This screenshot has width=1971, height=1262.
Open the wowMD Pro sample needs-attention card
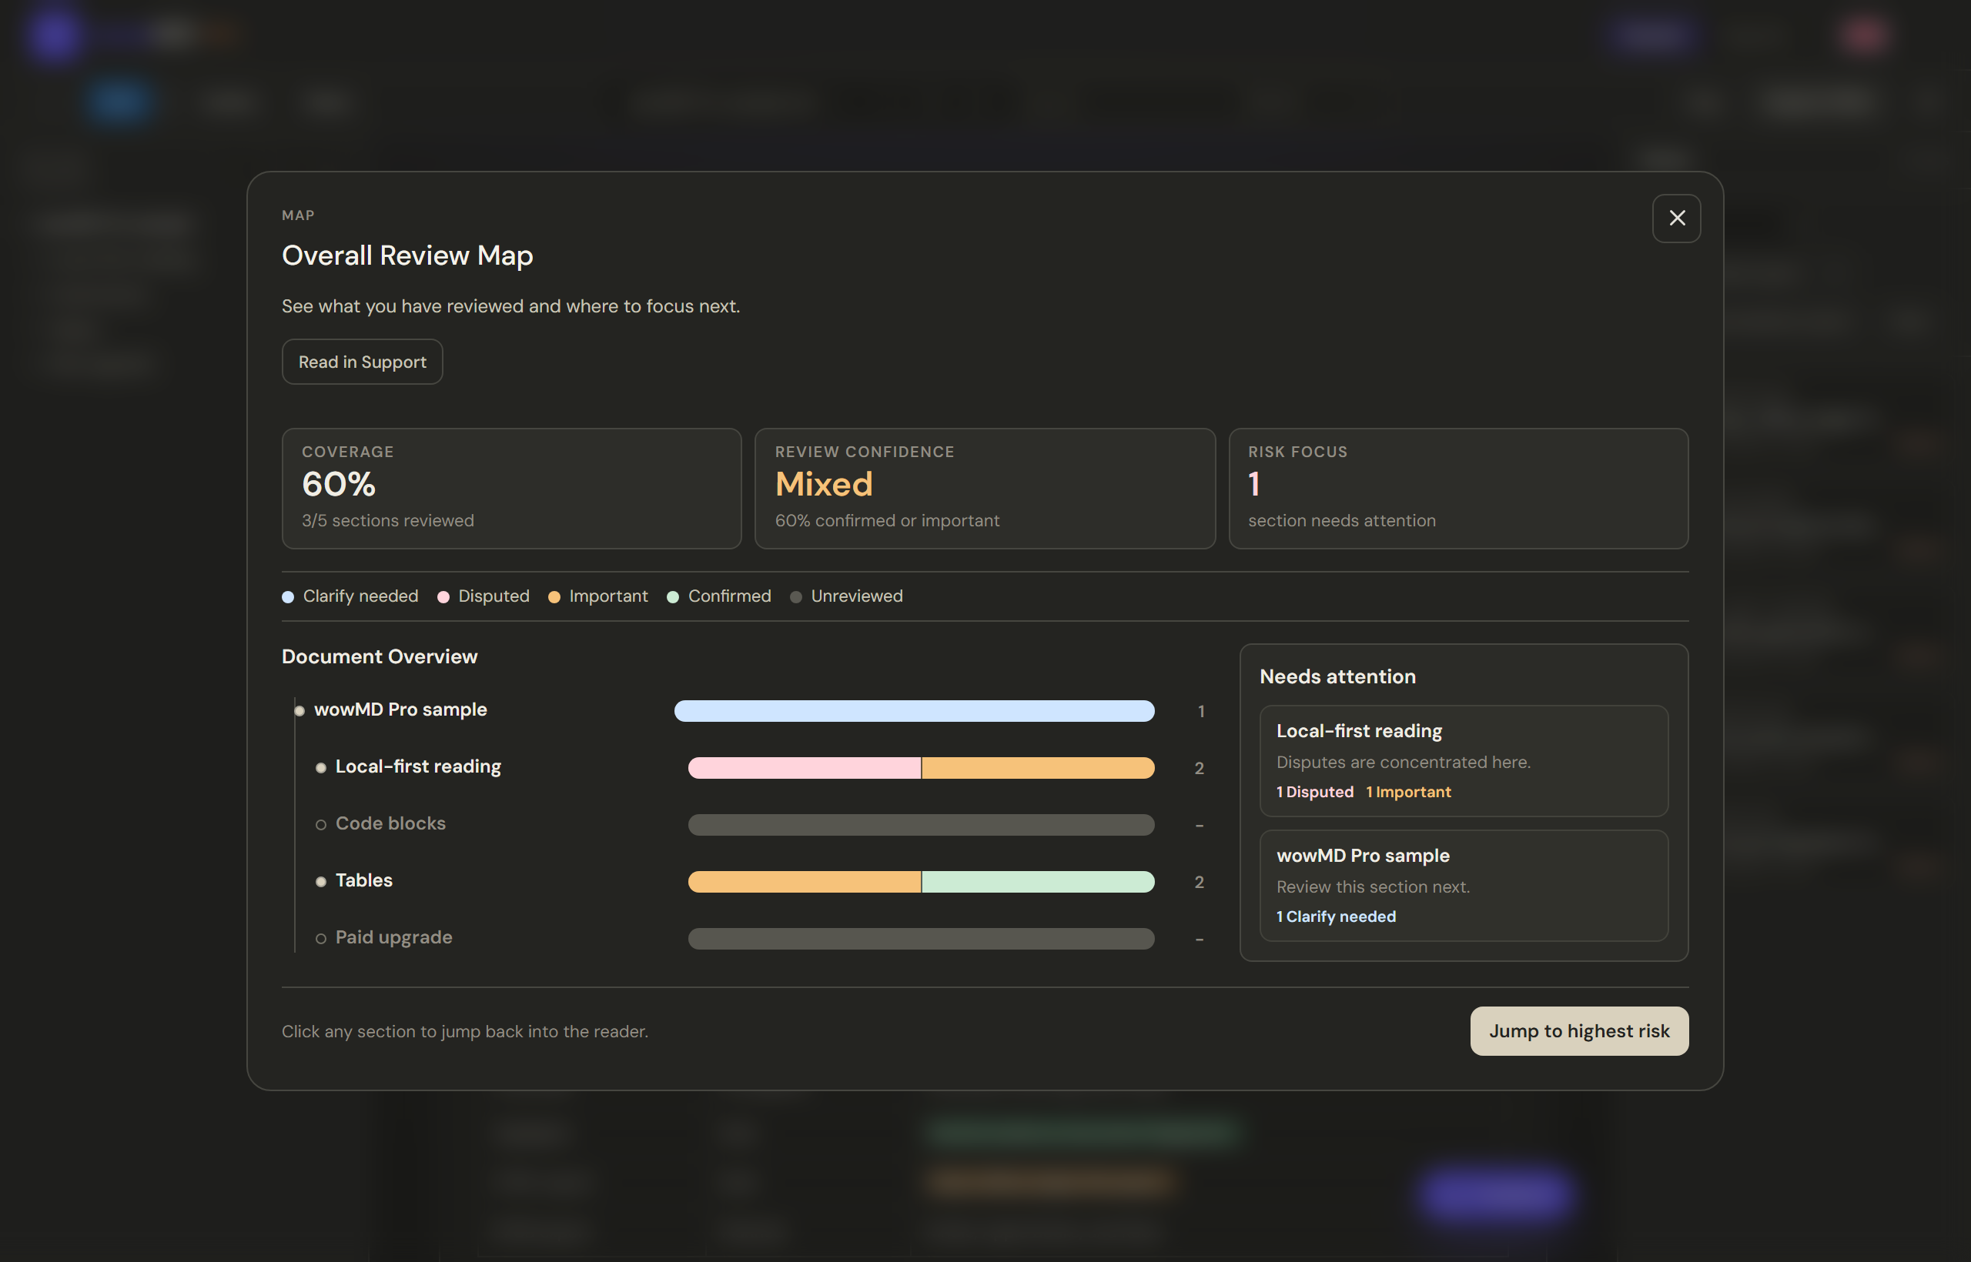[1464, 885]
